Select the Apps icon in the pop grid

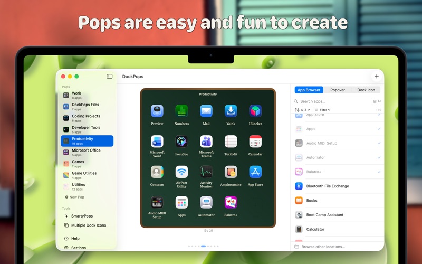tap(181, 202)
